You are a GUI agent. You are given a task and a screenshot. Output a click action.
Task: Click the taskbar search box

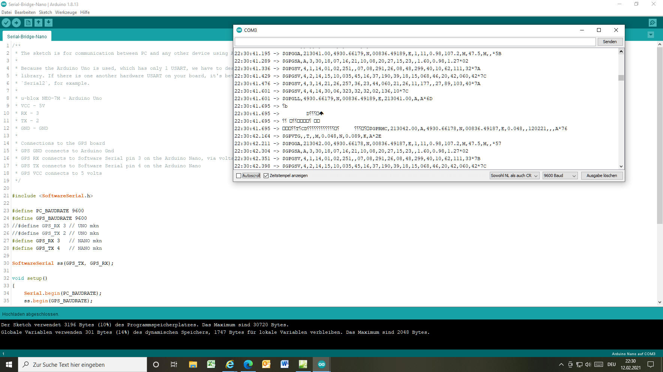82,364
